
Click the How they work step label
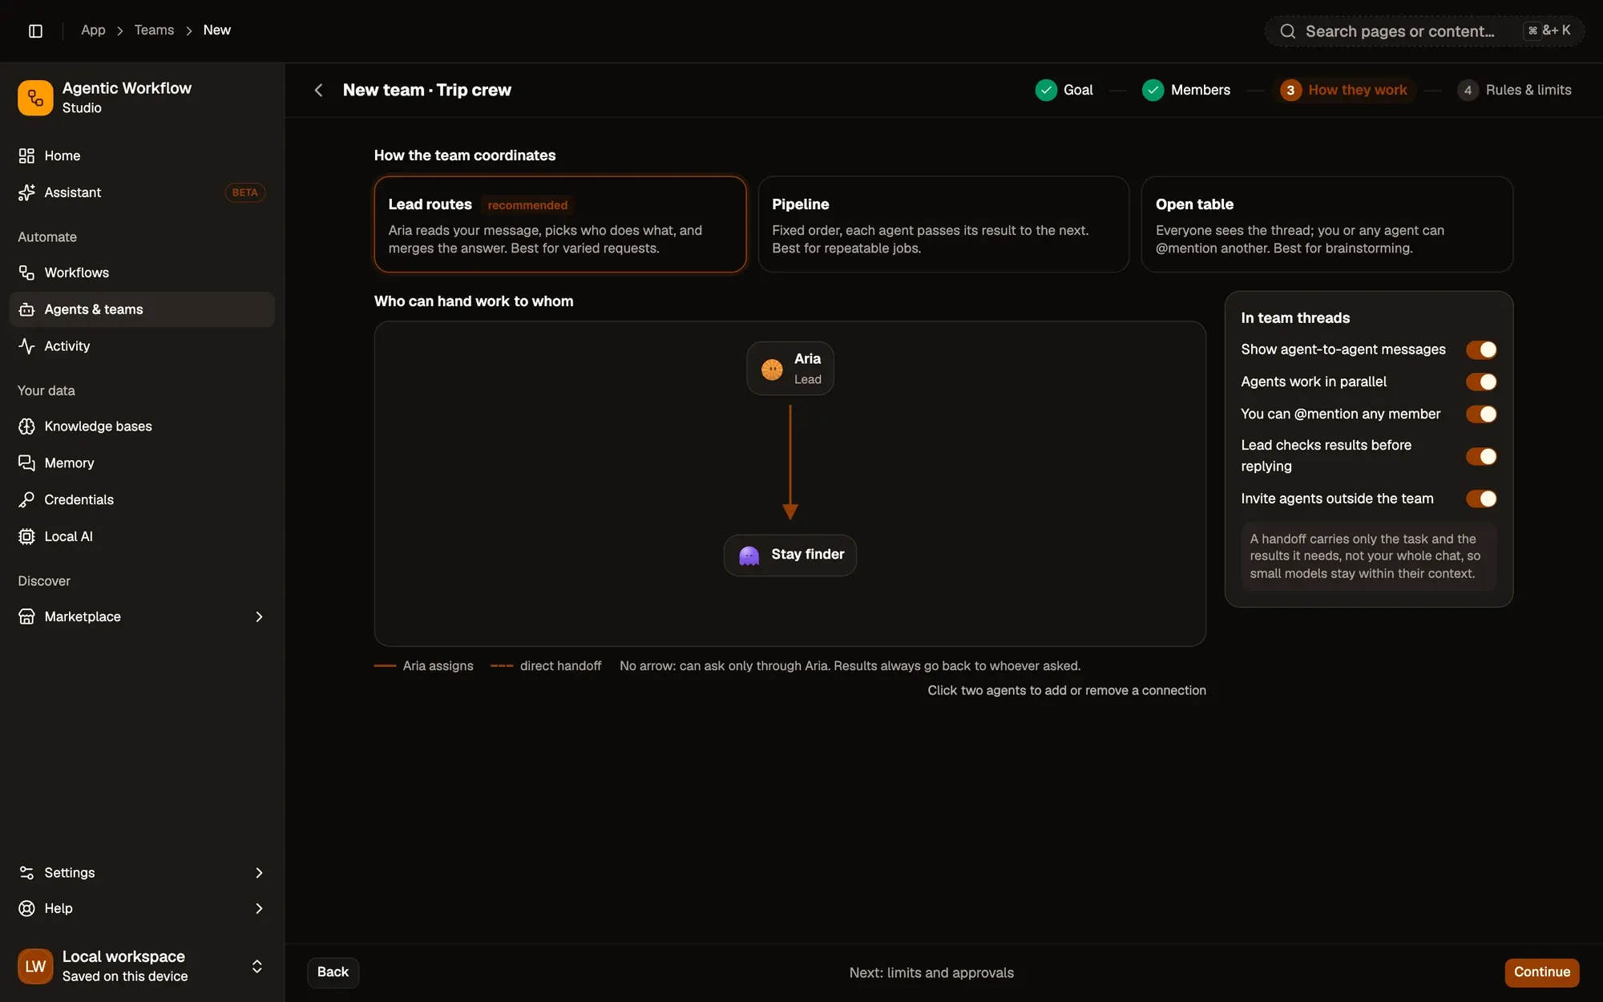pos(1357,90)
